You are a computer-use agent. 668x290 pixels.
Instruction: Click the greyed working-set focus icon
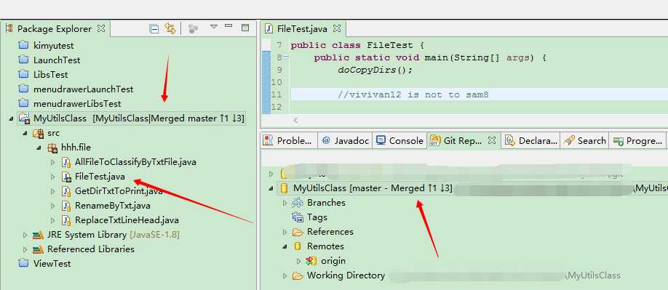pyautogui.click(x=194, y=29)
